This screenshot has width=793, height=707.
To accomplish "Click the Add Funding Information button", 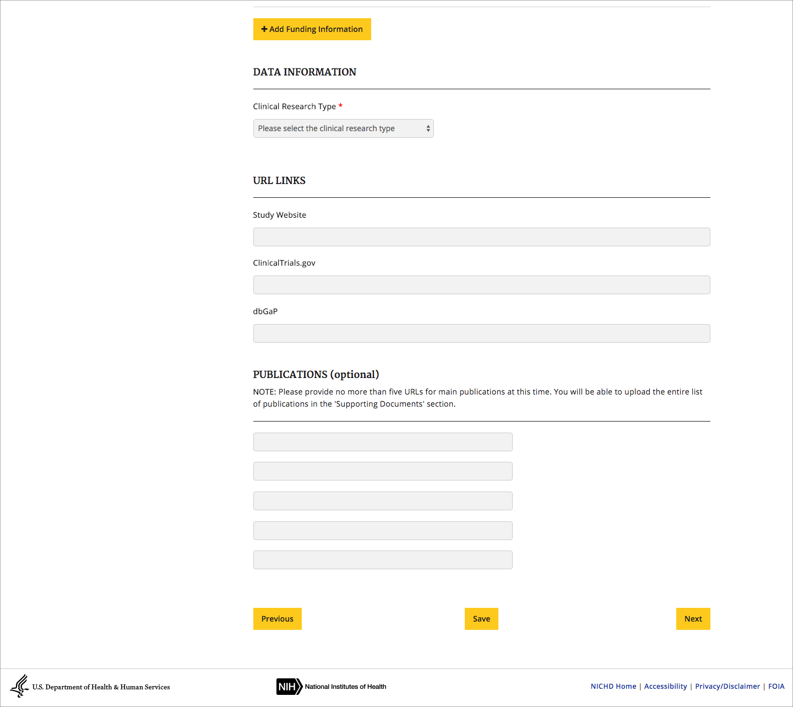I will pos(312,29).
